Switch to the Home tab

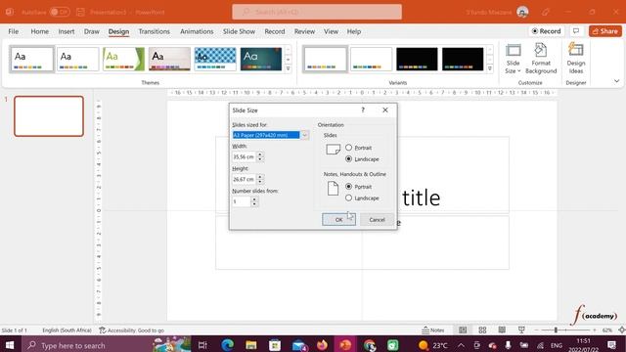pyautogui.click(x=39, y=31)
